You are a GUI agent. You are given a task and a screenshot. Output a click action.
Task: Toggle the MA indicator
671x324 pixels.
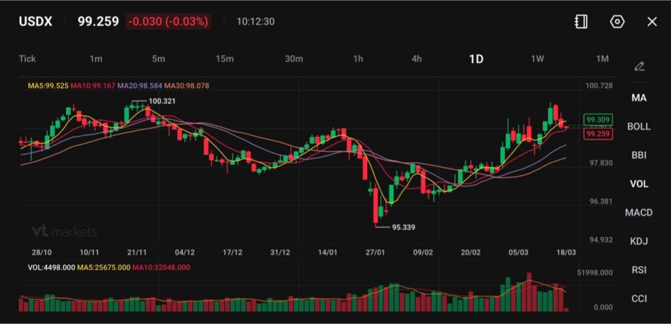coord(639,98)
